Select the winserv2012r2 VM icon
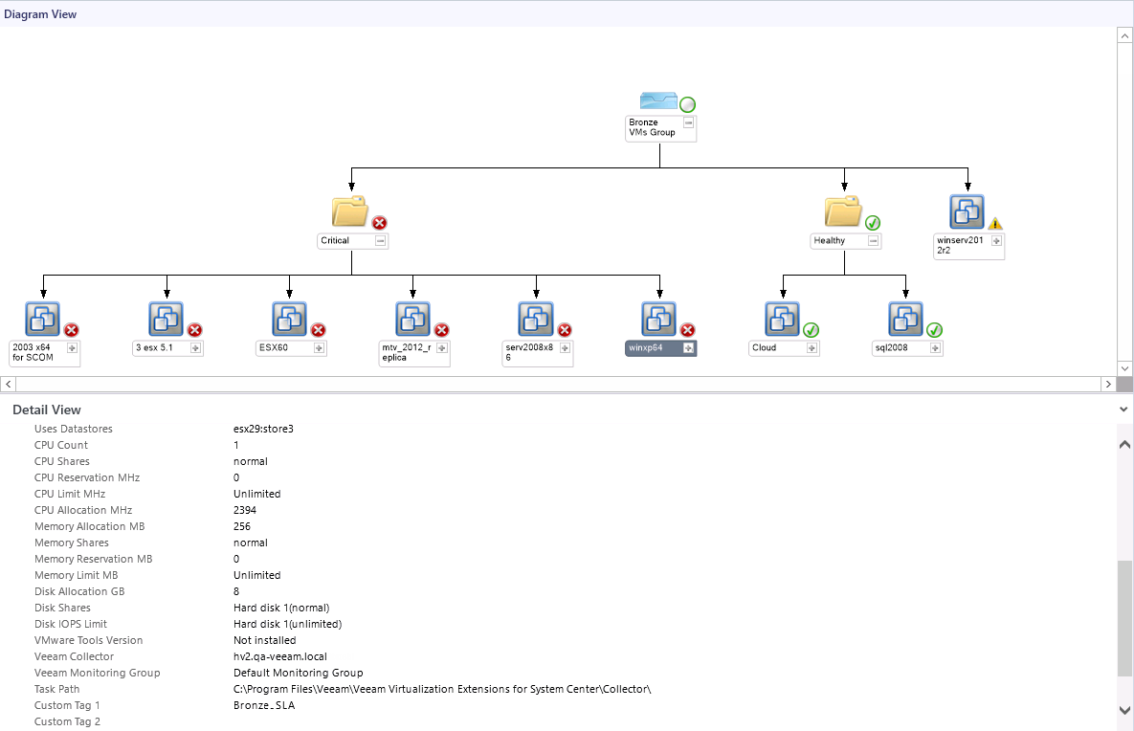Screen dimensions: 1134x731 point(967,211)
